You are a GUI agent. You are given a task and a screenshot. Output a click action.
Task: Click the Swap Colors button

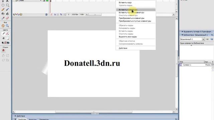coord(8,43)
